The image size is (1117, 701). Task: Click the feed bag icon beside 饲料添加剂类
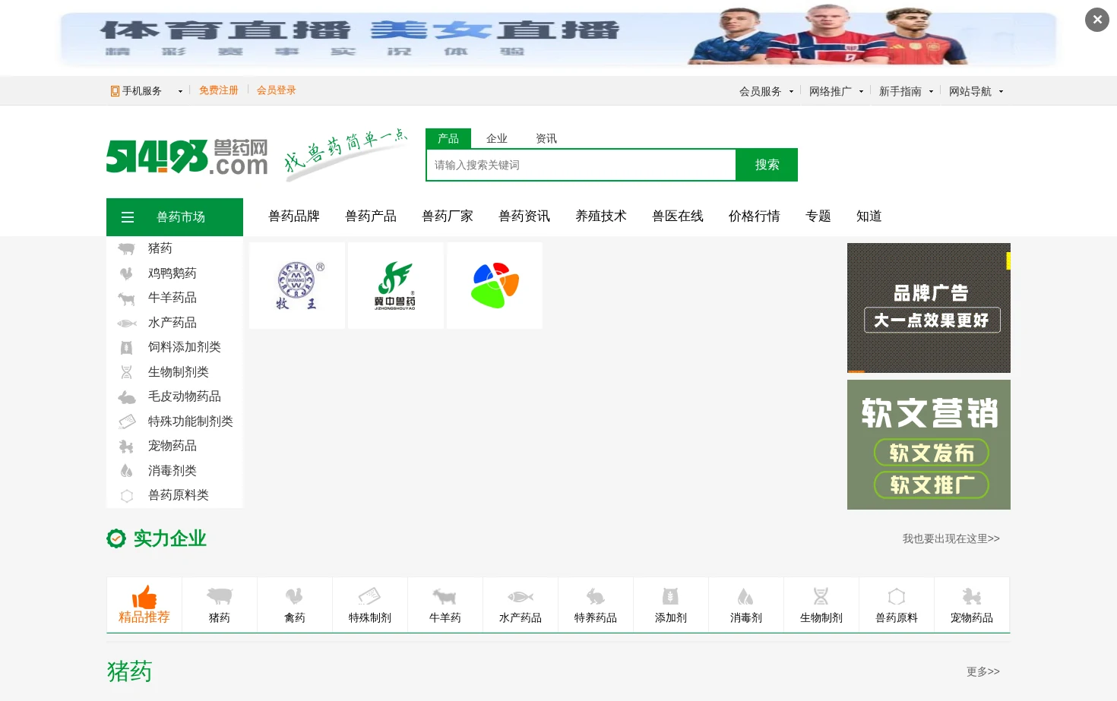126,348
